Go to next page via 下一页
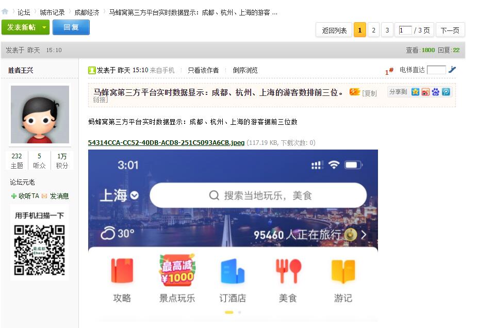The width and height of the screenshot is (477, 328). coord(450,30)
